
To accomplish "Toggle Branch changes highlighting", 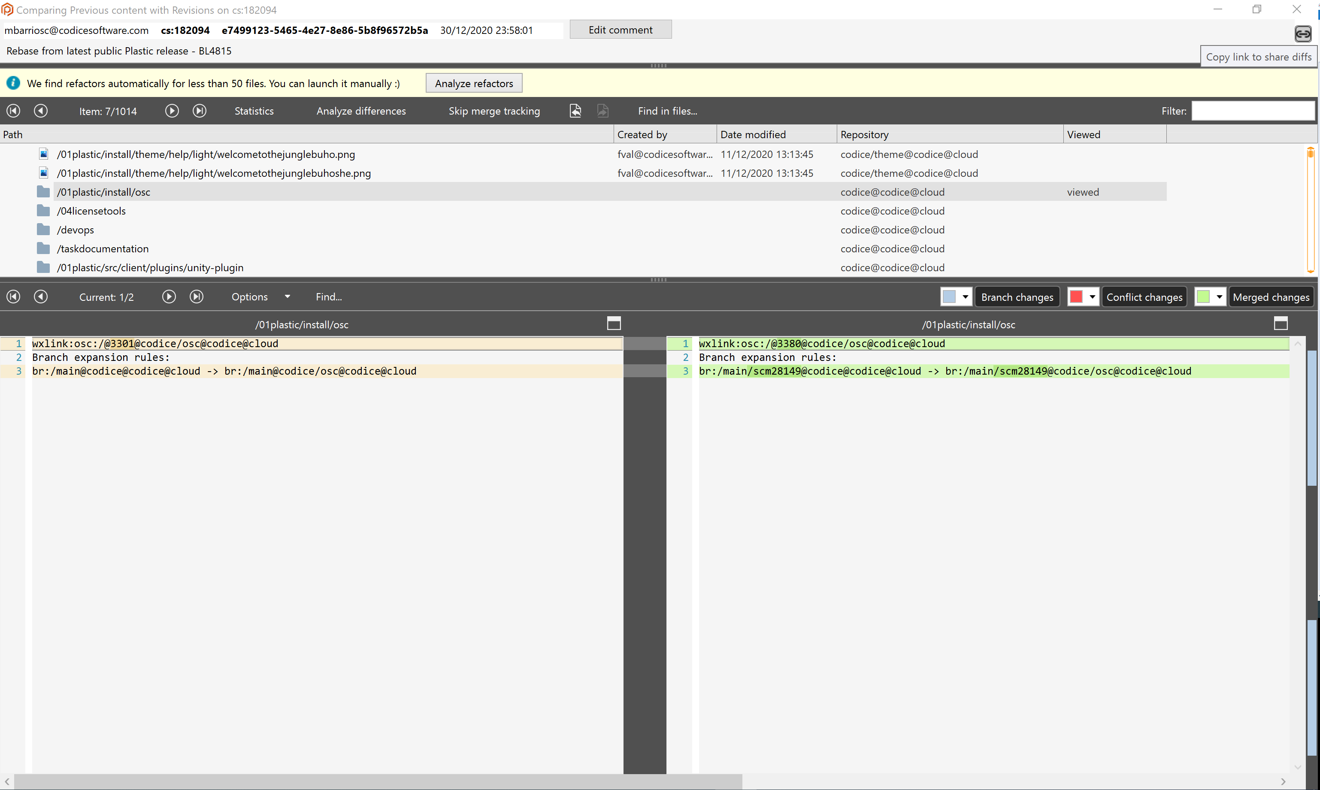I will click(x=1017, y=297).
